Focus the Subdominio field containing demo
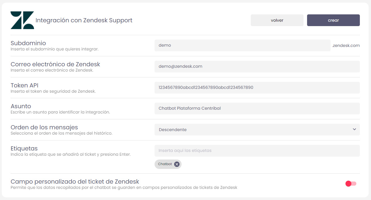371x200 pixels. click(242, 45)
